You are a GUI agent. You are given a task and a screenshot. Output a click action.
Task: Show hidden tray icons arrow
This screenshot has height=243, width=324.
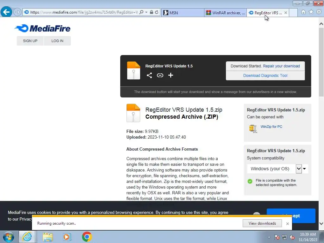[x=269, y=237]
